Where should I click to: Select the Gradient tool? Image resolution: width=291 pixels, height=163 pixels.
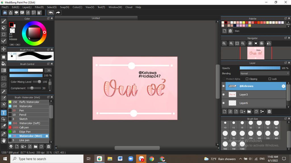[3, 70]
